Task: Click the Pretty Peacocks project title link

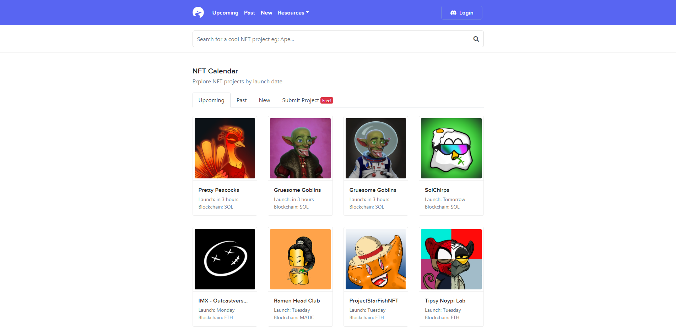Action: coord(218,190)
